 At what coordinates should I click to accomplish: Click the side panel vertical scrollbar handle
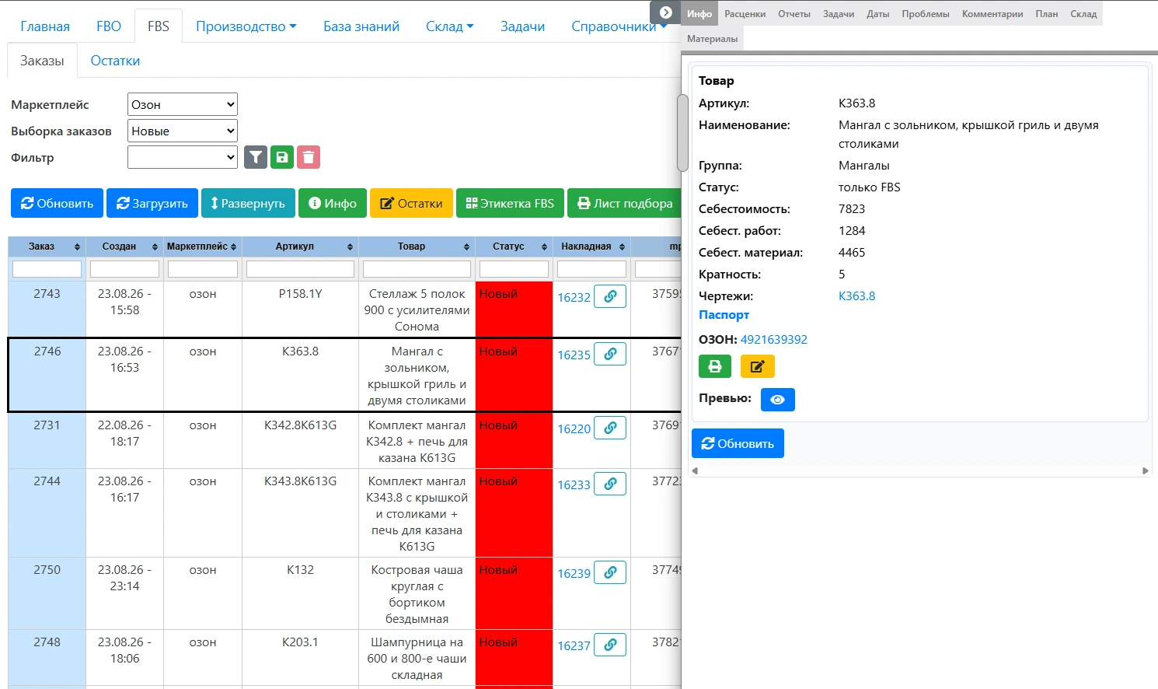(x=682, y=132)
